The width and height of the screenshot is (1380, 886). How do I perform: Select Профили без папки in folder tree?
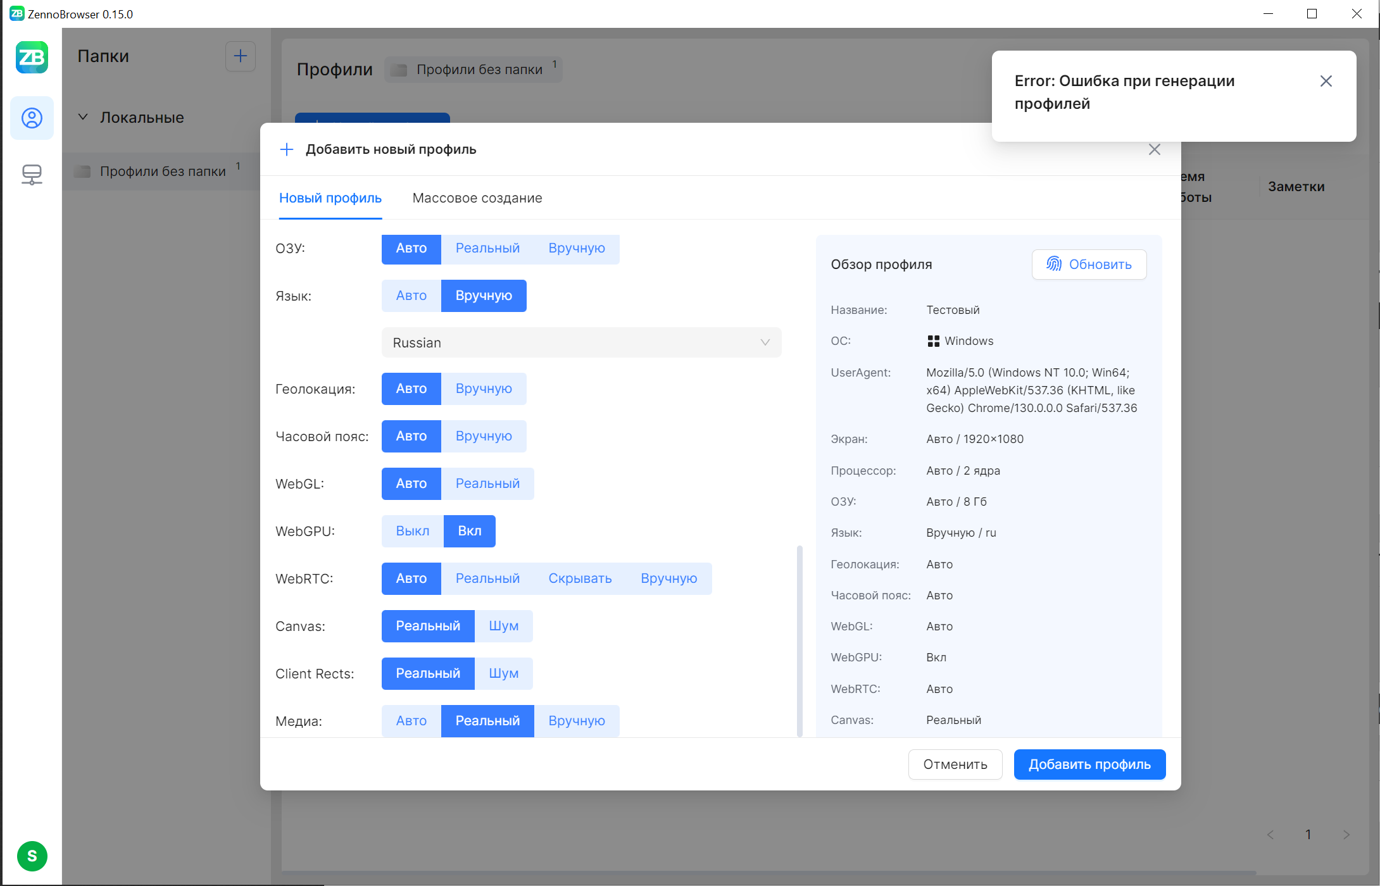pos(162,172)
